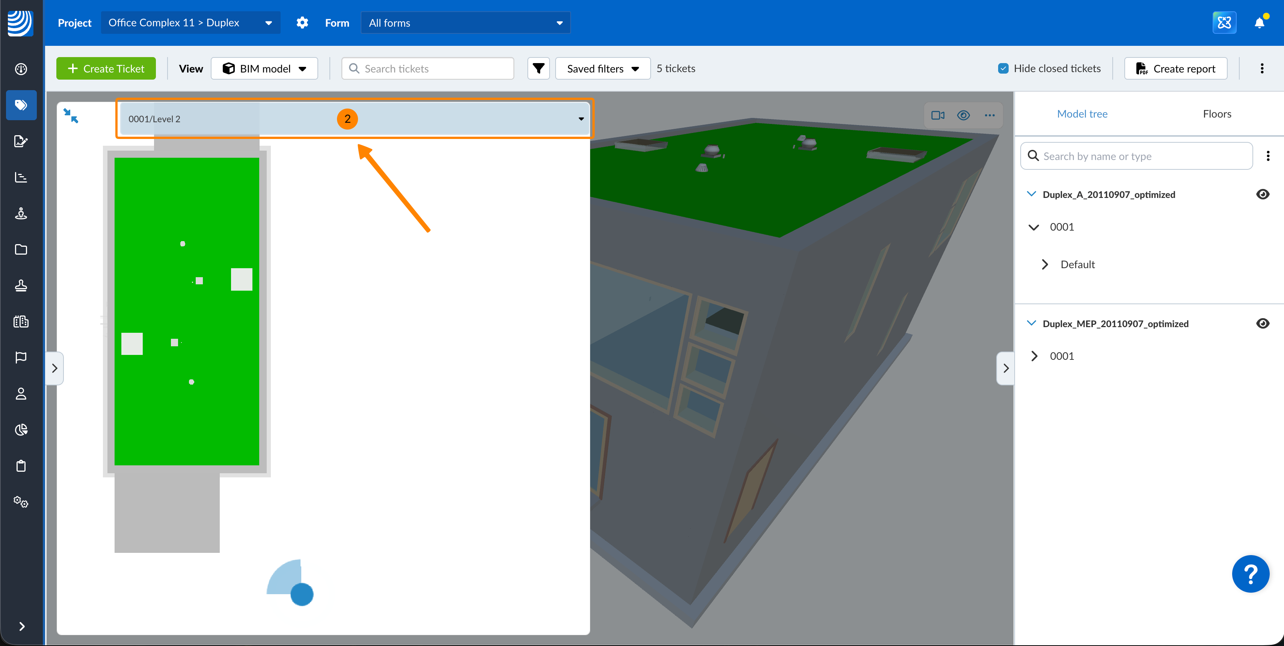Collapse the 2D floor plan panel icon
This screenshot has width=1284, height=646.
tap(71, 116)
